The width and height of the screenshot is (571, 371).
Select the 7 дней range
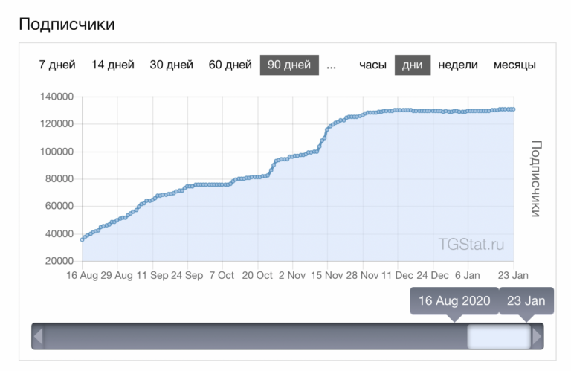tap(57, 65)
